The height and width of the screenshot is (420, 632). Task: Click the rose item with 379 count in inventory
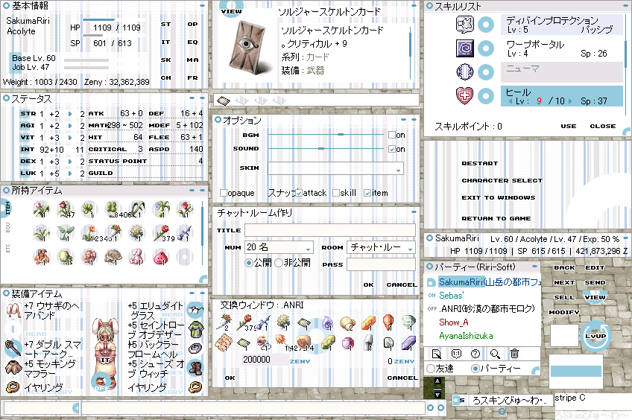click(x=161, y=233)
